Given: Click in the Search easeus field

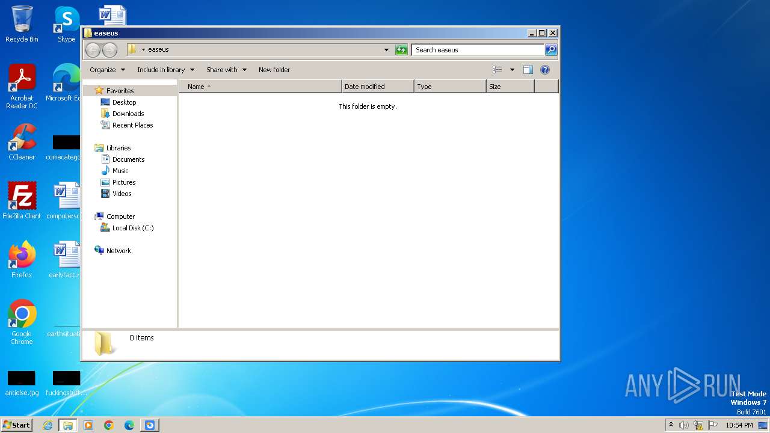Looking at the screenshot, I should tap(478, 50).
